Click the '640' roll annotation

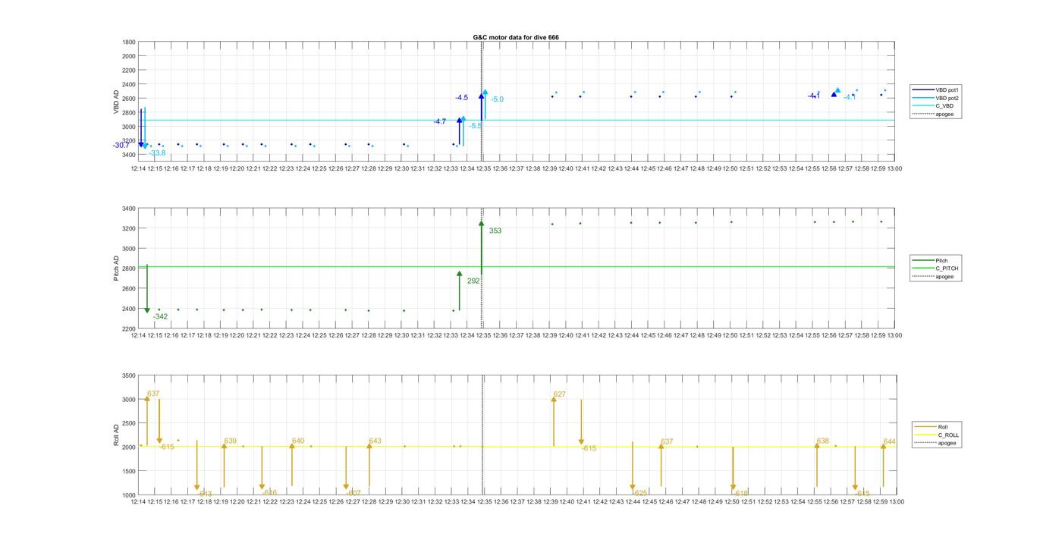click(x=298, y=441)
